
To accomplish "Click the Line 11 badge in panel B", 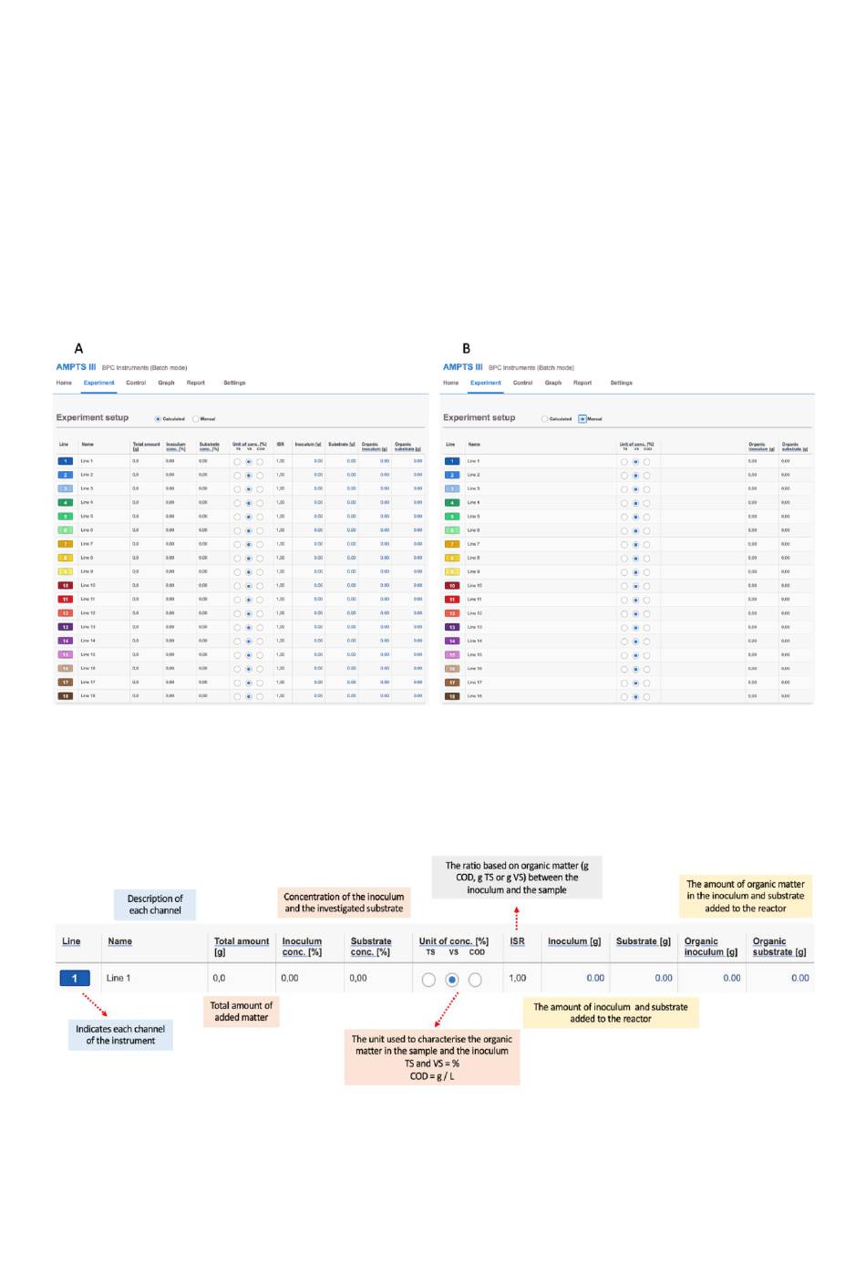I will click(452, 600).
